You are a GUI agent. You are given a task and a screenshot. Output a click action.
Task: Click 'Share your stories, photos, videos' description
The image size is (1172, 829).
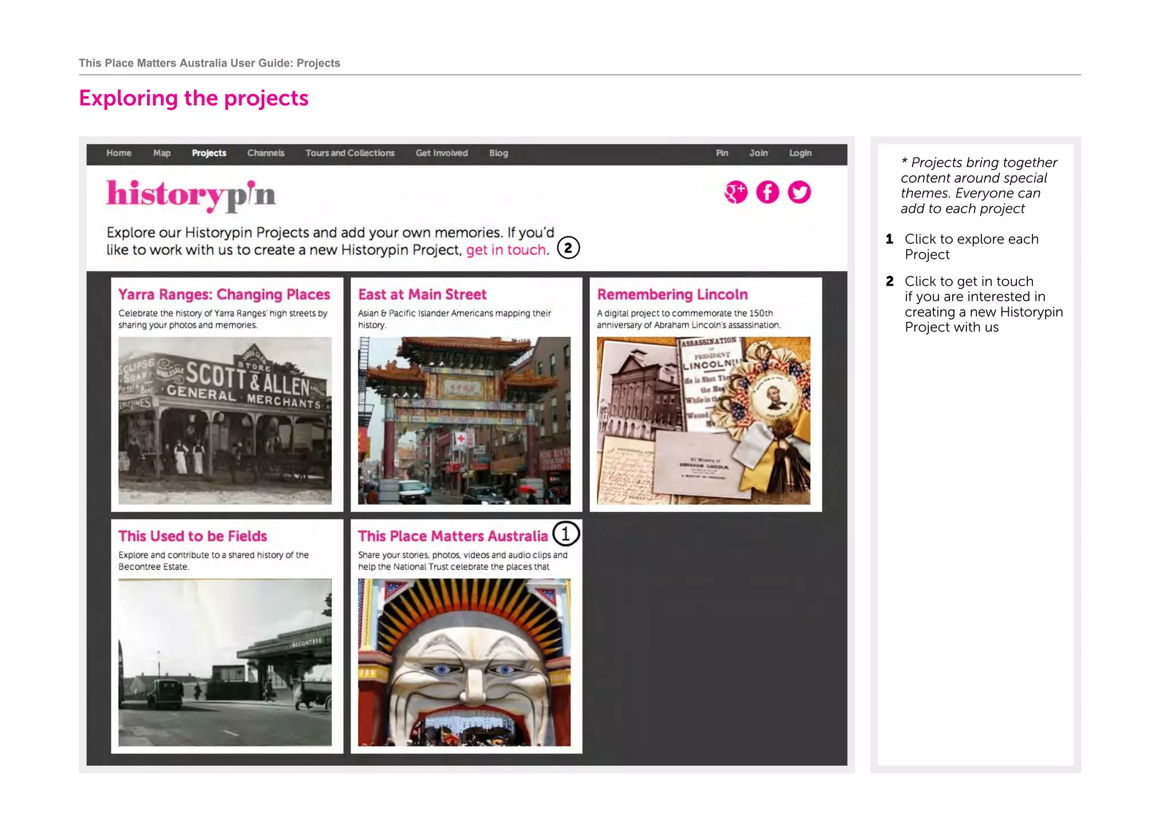click(463, 561)
